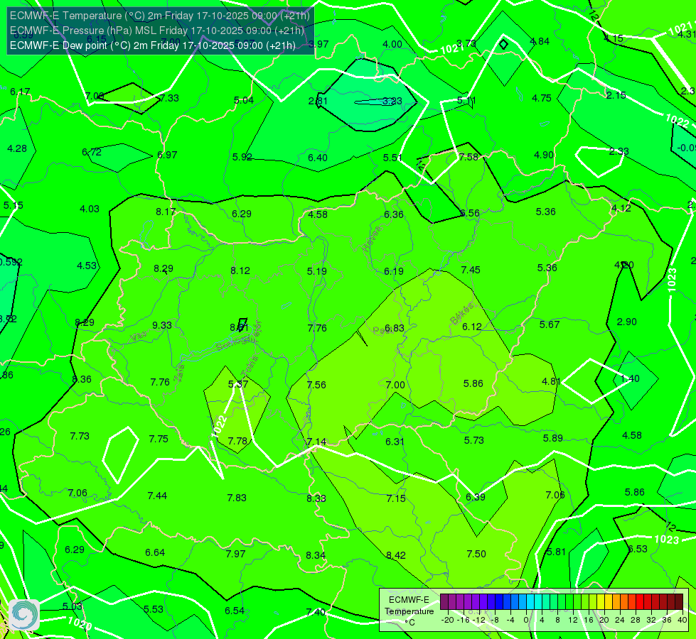Image resolution: width=696 pixels, height=639 pixels.
Task: Click the swirl logo icon at bottom-left
Action: (24, 614)
